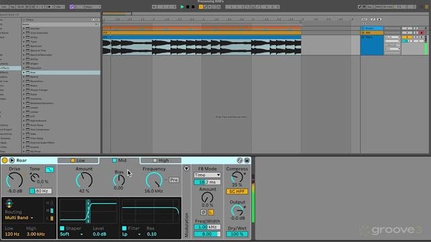Viewport: 431px width, 242px height.
Task: Adjust the Compress knob
Action: click(237, 177)
